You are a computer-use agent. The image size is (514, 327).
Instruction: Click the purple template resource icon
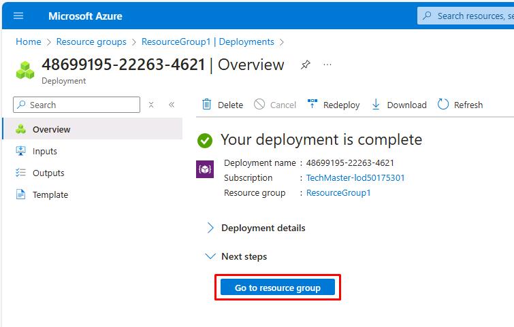click(x=205, y=169)
